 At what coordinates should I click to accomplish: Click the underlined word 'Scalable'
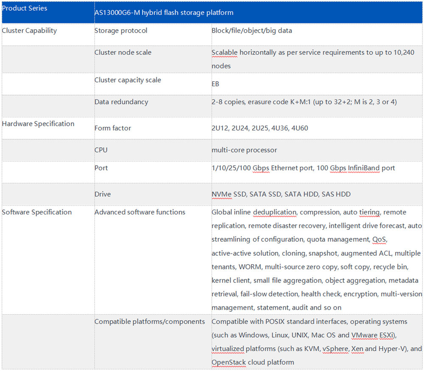[x=224, y=53]
